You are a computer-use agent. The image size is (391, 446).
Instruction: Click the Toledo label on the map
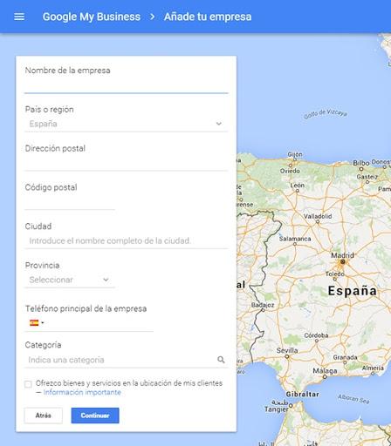[x=335, y=274]
